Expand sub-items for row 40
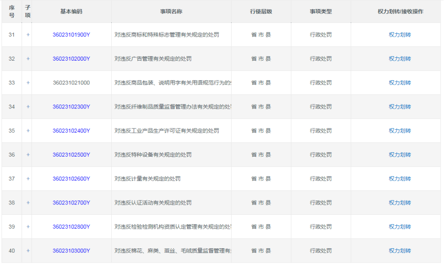This screenshot has width=444, height=264. coord(28,251)
